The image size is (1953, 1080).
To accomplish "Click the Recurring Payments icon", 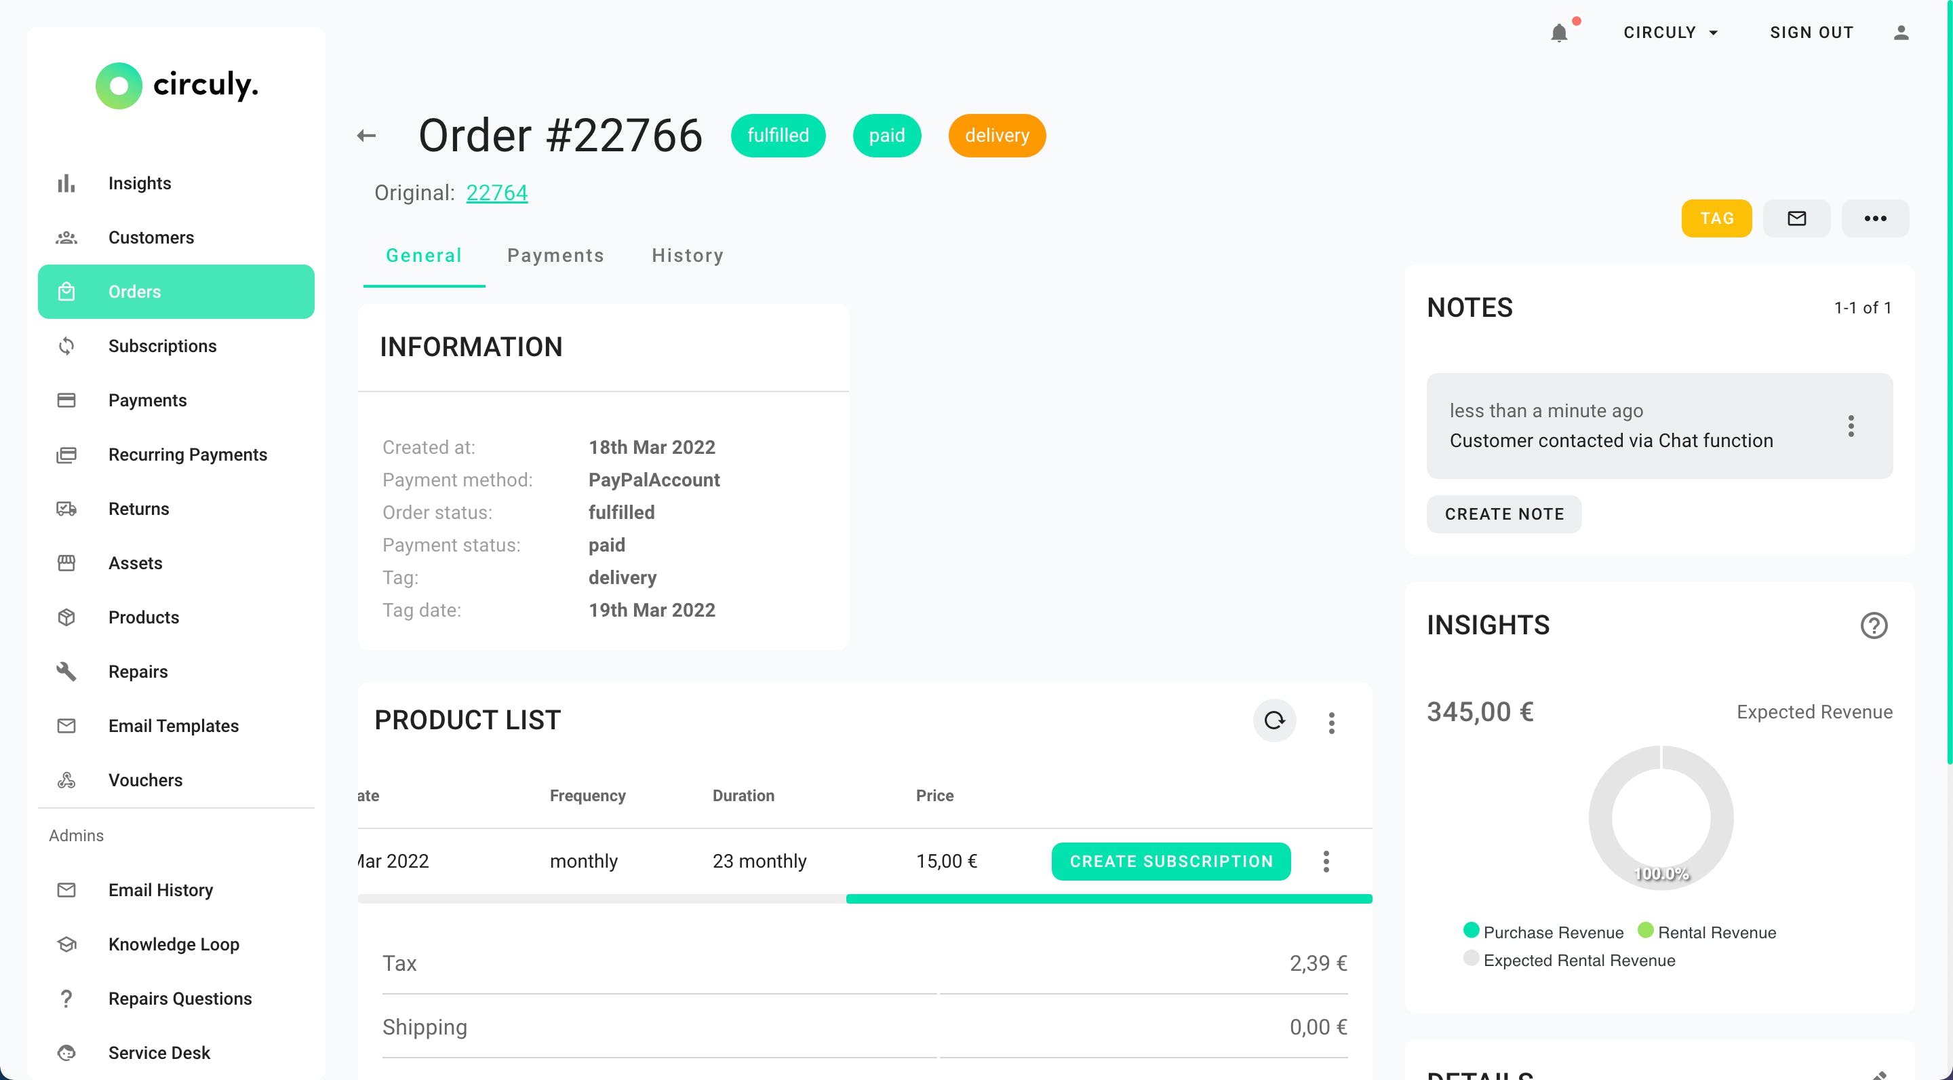I will point(66,455).
